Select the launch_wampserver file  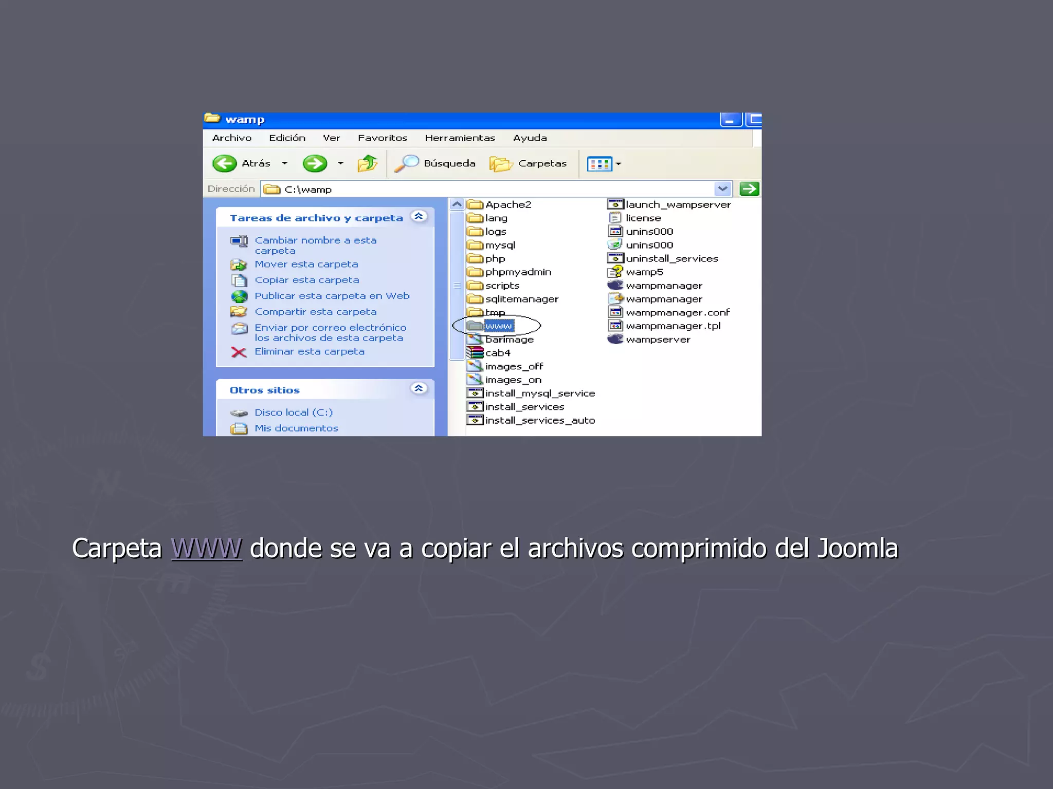pyautogui.click(x=669, y=204)
